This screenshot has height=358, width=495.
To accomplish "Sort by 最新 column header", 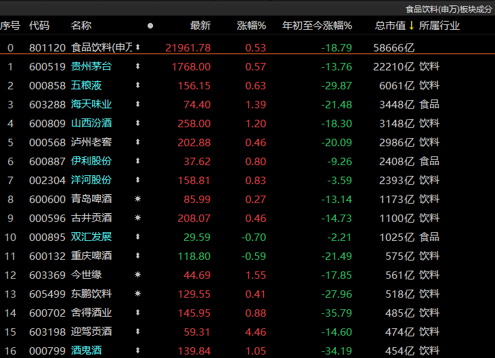I will click(200, 25).
